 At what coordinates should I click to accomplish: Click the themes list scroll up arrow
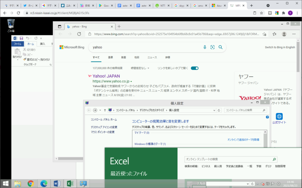pyautogui.click(x=265, y=132)
